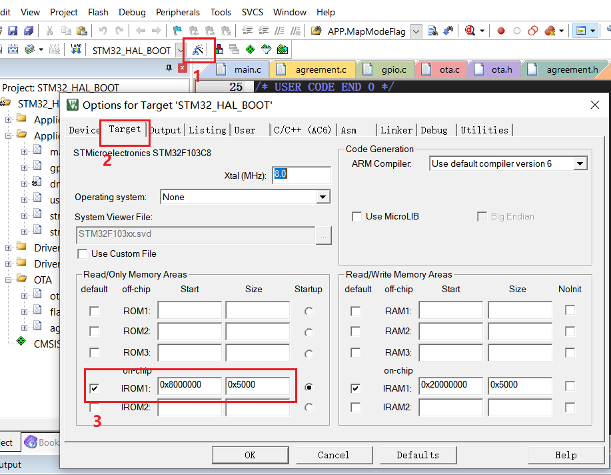Click the IROM1 Start address field
The image size is (611, 475).
pos(190,387)
